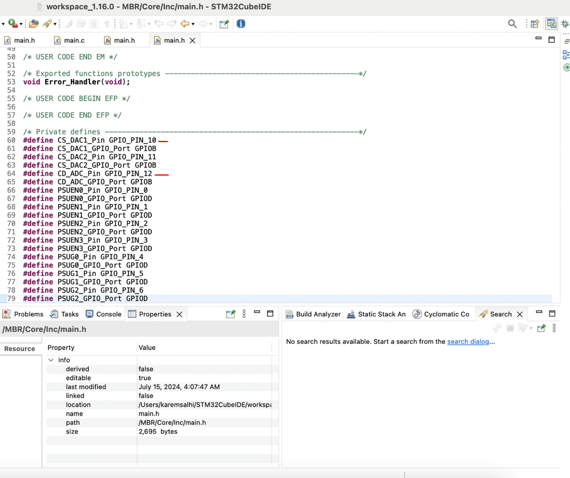Open the Properties view menu (three dots)
This screenshot has height=478, width=570.
[x=244, y=314]
